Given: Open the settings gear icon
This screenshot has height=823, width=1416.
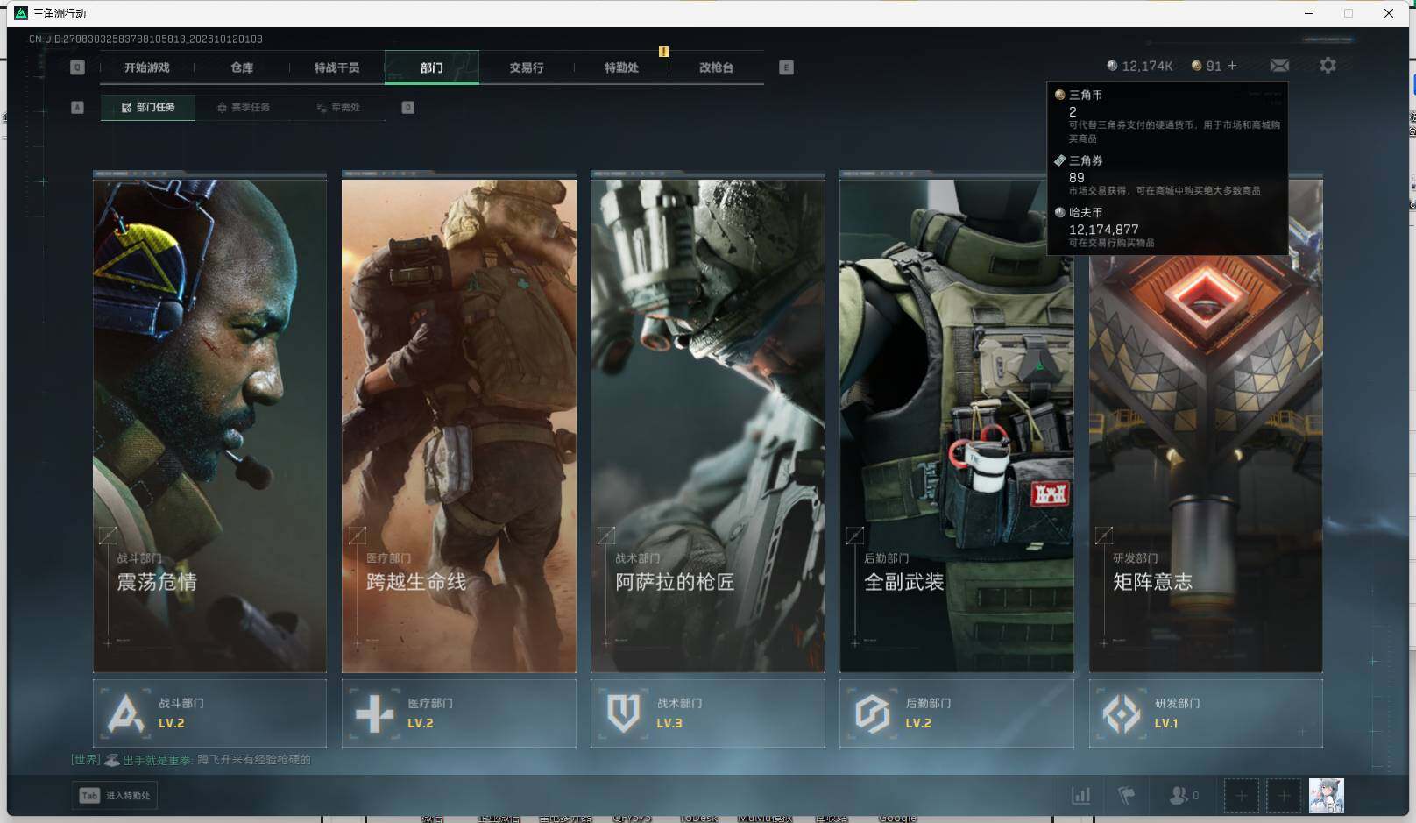Looking at the screenshot, I should (x=1327, y=66).
